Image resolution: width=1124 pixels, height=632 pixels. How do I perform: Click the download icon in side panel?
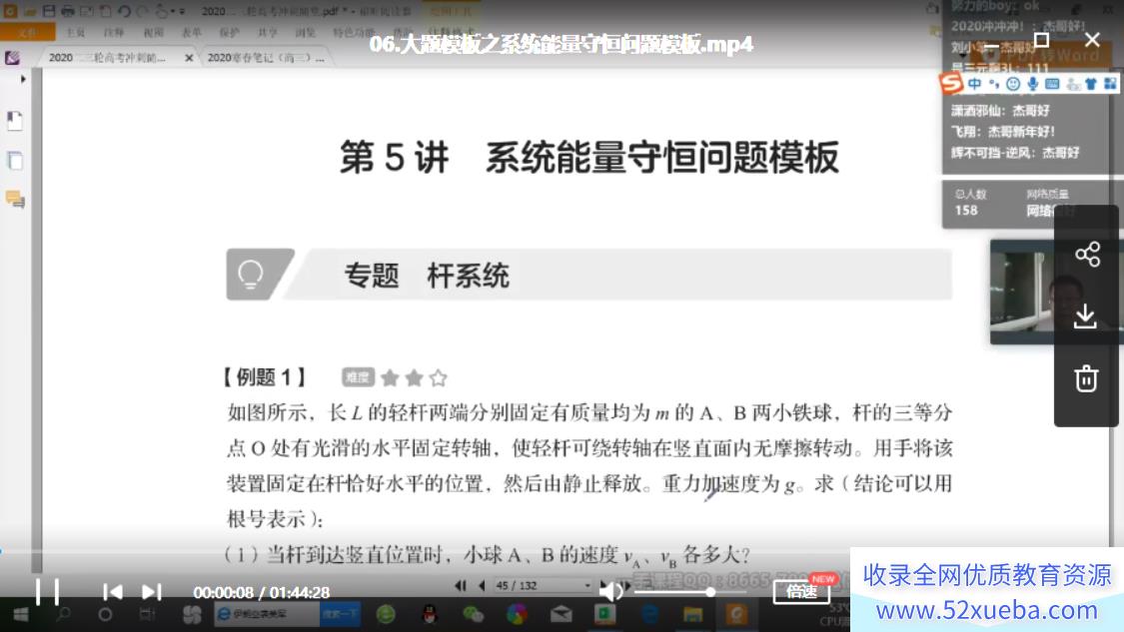(1085, 316)
